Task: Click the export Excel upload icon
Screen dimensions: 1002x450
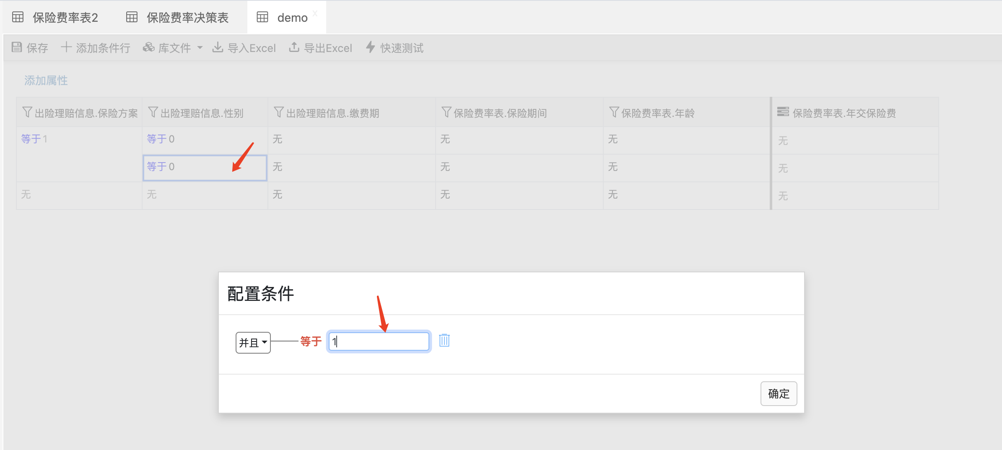Action: (x=294, y=47)
